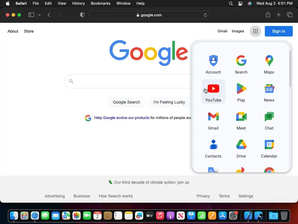Screen dimensions: 298x224
Task: Open Google Calendar from the apps grid
Action: point(269,148)
